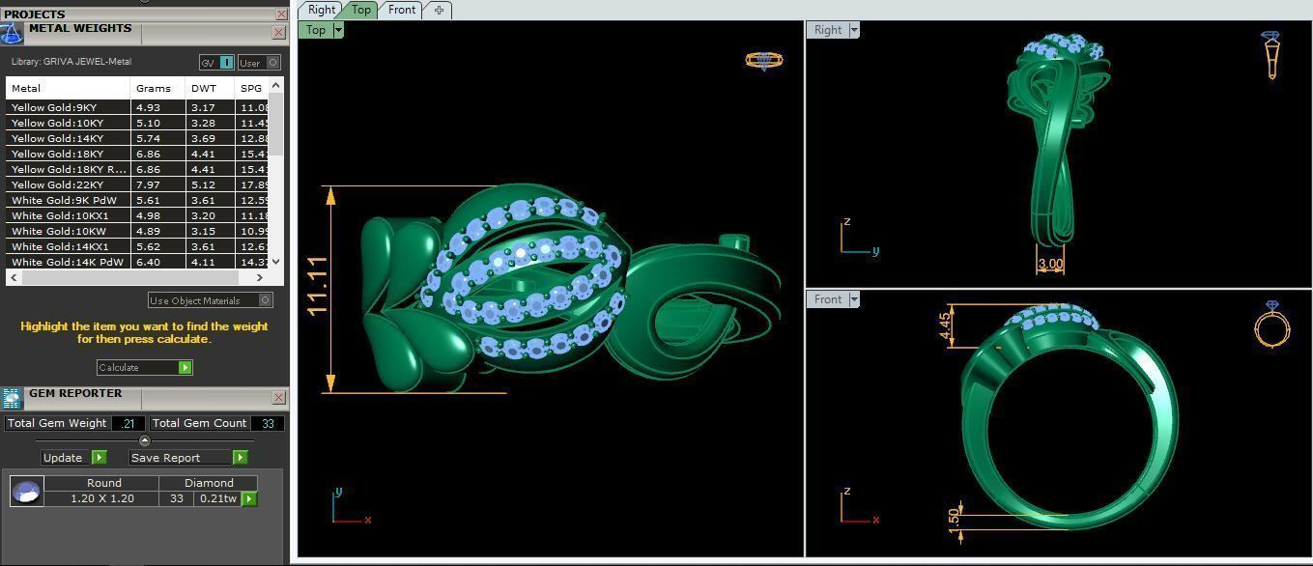Click the Right viewport title label

coord(828,30)
